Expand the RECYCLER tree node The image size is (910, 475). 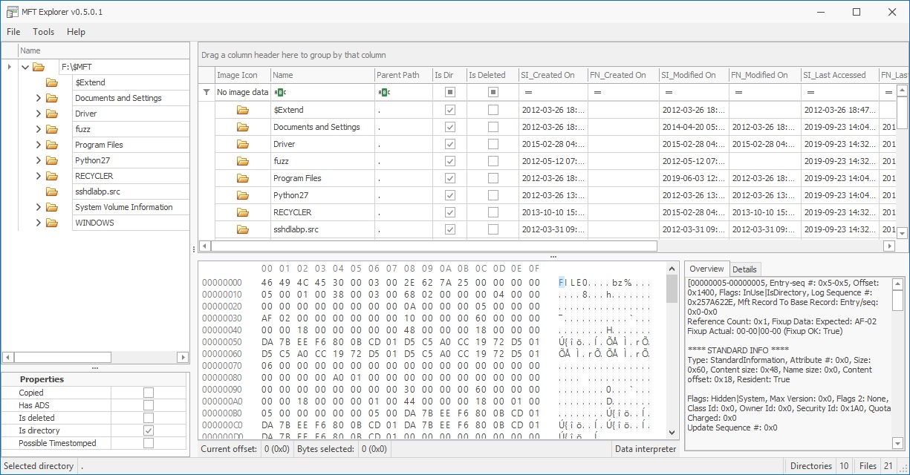click(39, 176)
